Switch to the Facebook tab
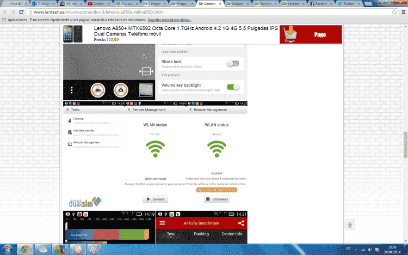The width and height of the screenshot is (408, 255). coord(322,4)
